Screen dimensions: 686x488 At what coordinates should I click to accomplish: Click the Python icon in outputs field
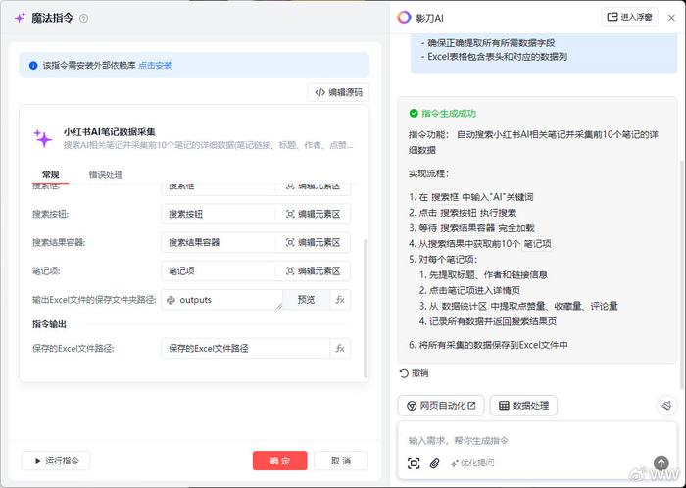click(x=171, y=300)
